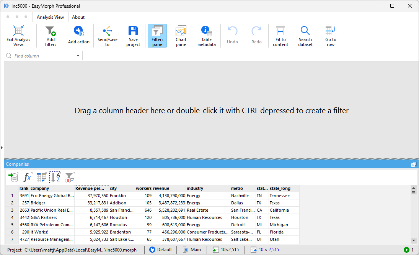Screen dimensions: 419x255
Task: Click the Companies table restore icon
Action: tap(414, 164)
